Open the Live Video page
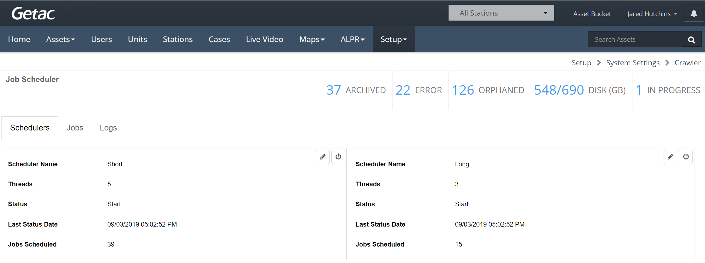Image resolution: width=705 pixels, height=263 pixels. click(265, 39)
